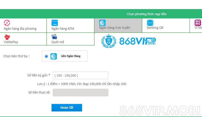
Task: Select the Liên Ngân Hàng radio button
Action: (x=46, y=56)
